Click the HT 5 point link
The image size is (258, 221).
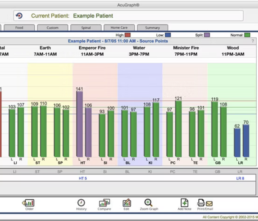coord(83,178)
